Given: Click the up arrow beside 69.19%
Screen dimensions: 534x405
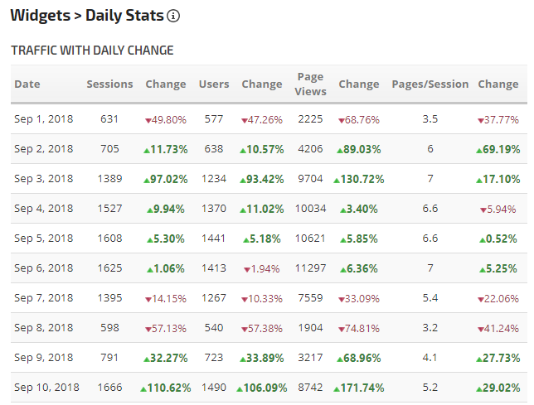Looking at the screenshot, I should pyautogui.click(x=479, y=150).
